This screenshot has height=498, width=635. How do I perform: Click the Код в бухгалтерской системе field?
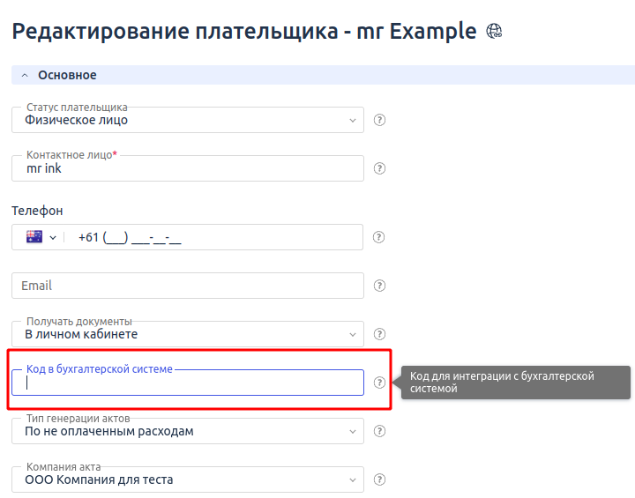(x=187, y=383)
